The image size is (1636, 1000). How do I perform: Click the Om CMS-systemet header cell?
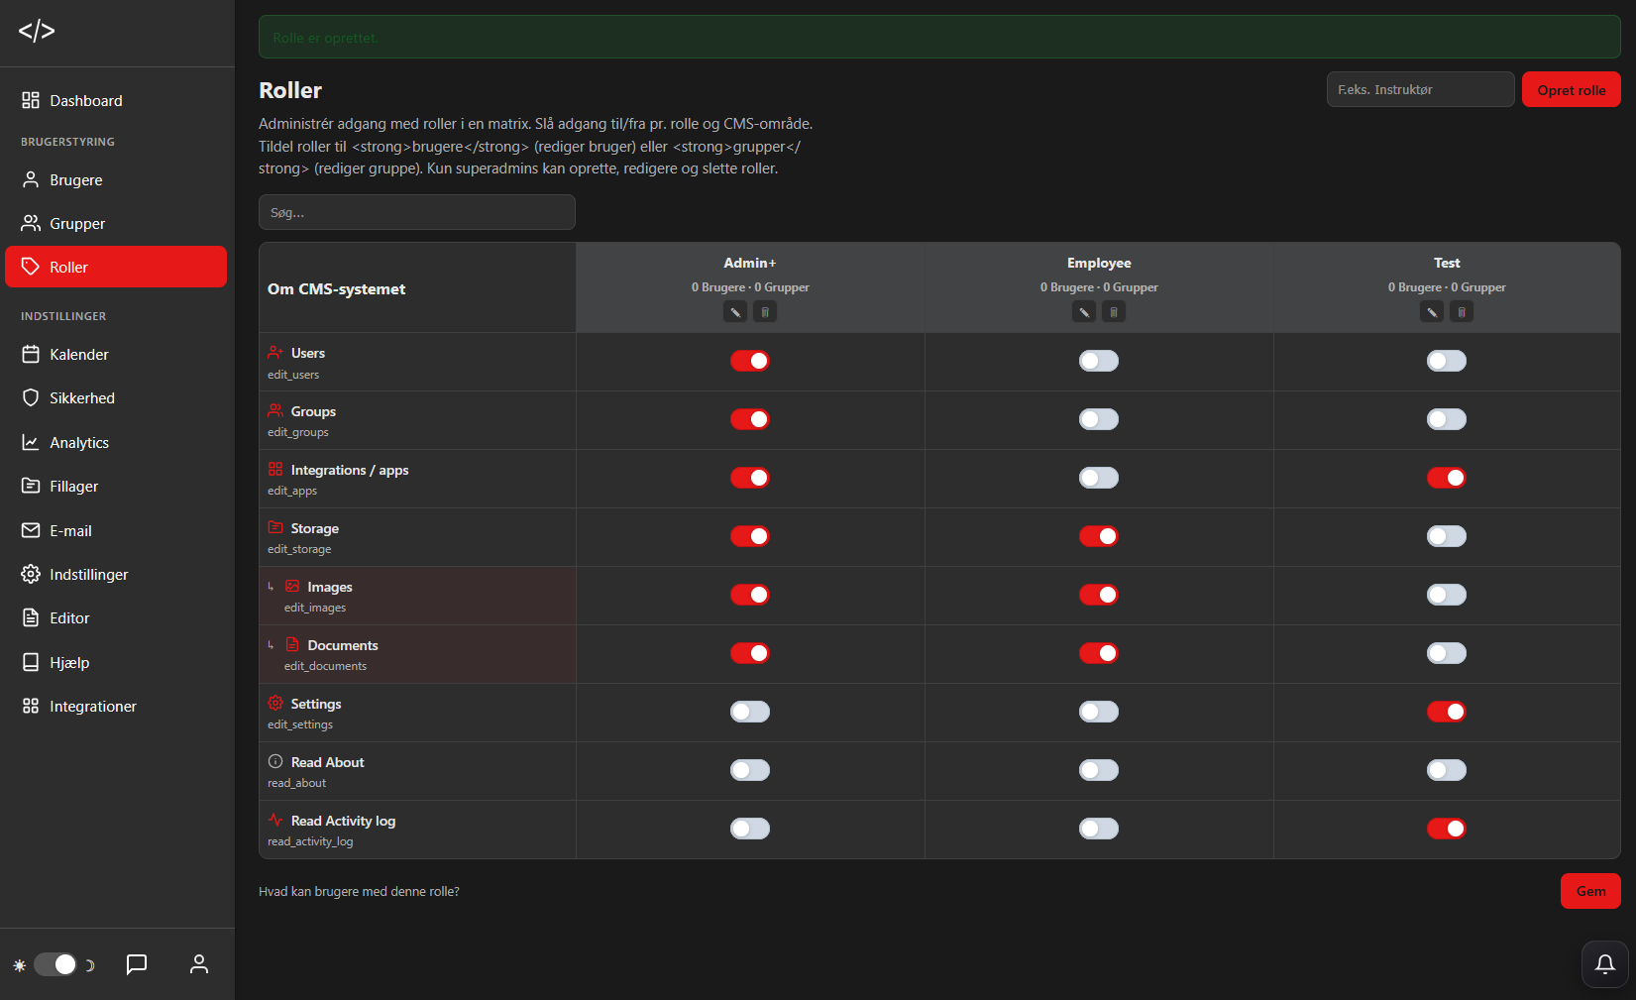[x=417, y=288]
